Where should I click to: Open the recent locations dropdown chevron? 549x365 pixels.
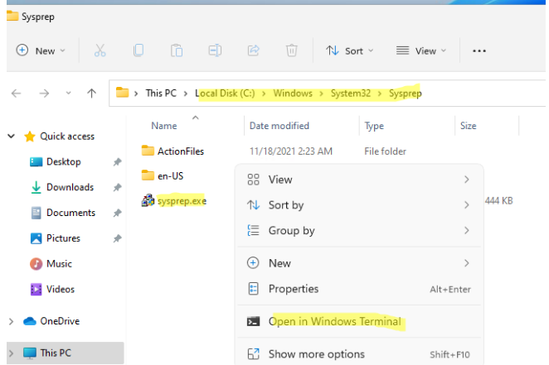(x=68, y=94)
